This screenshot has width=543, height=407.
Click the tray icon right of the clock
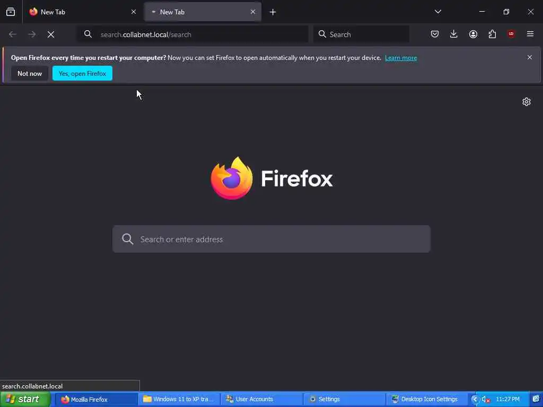(x=536, y=399)
